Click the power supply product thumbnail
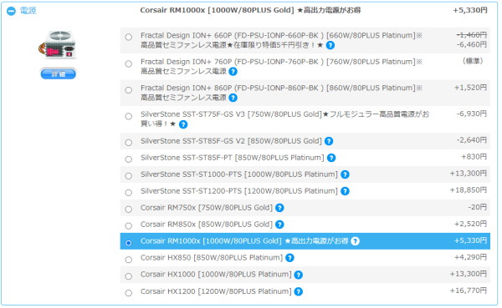 point(57,45)
